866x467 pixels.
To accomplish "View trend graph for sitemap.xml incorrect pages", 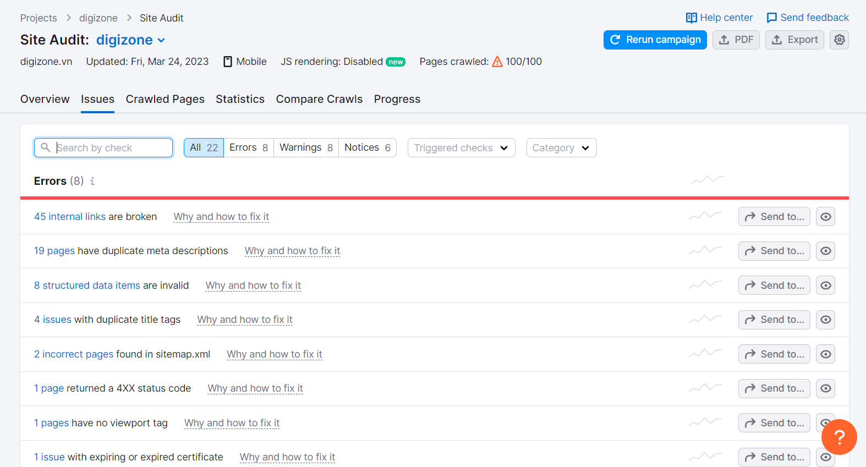I will (x=705, y=354).
